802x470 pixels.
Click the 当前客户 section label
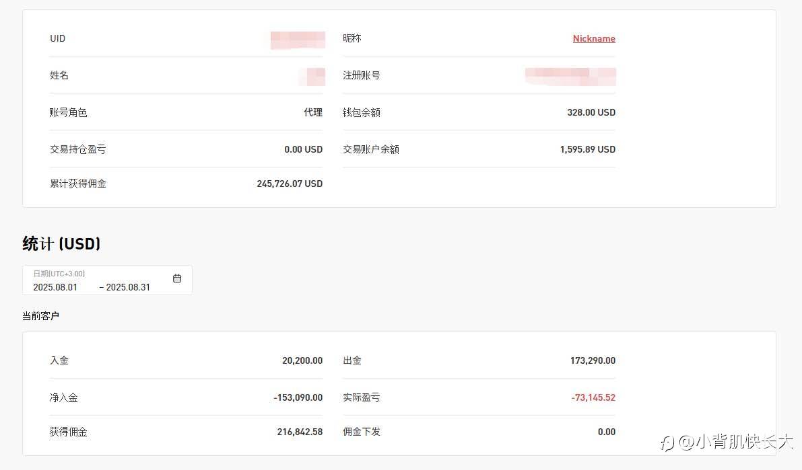40,315
